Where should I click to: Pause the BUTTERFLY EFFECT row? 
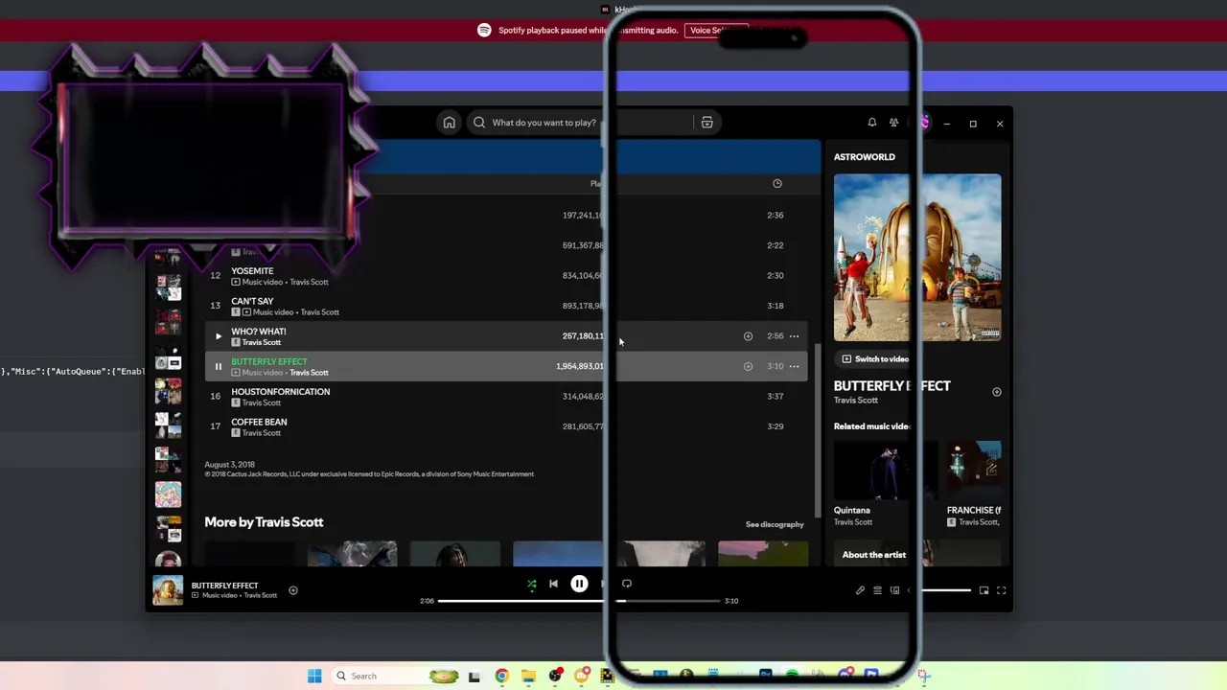click(x=218, y=366)
